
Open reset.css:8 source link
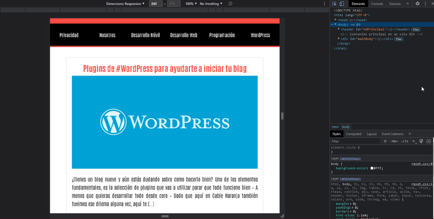422,164
